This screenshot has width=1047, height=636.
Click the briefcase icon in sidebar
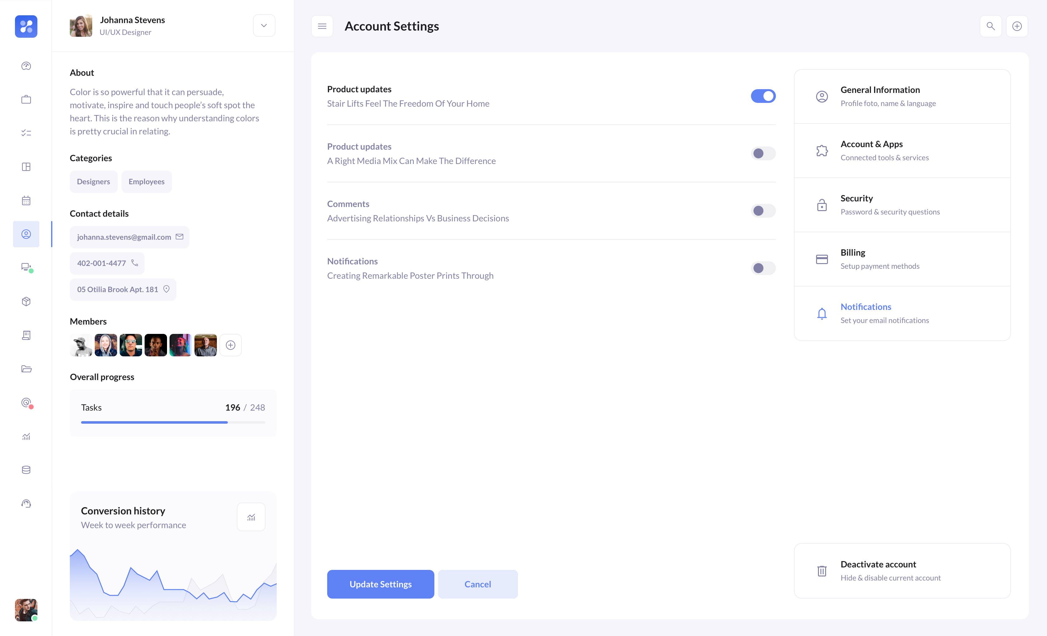point(26,99)
